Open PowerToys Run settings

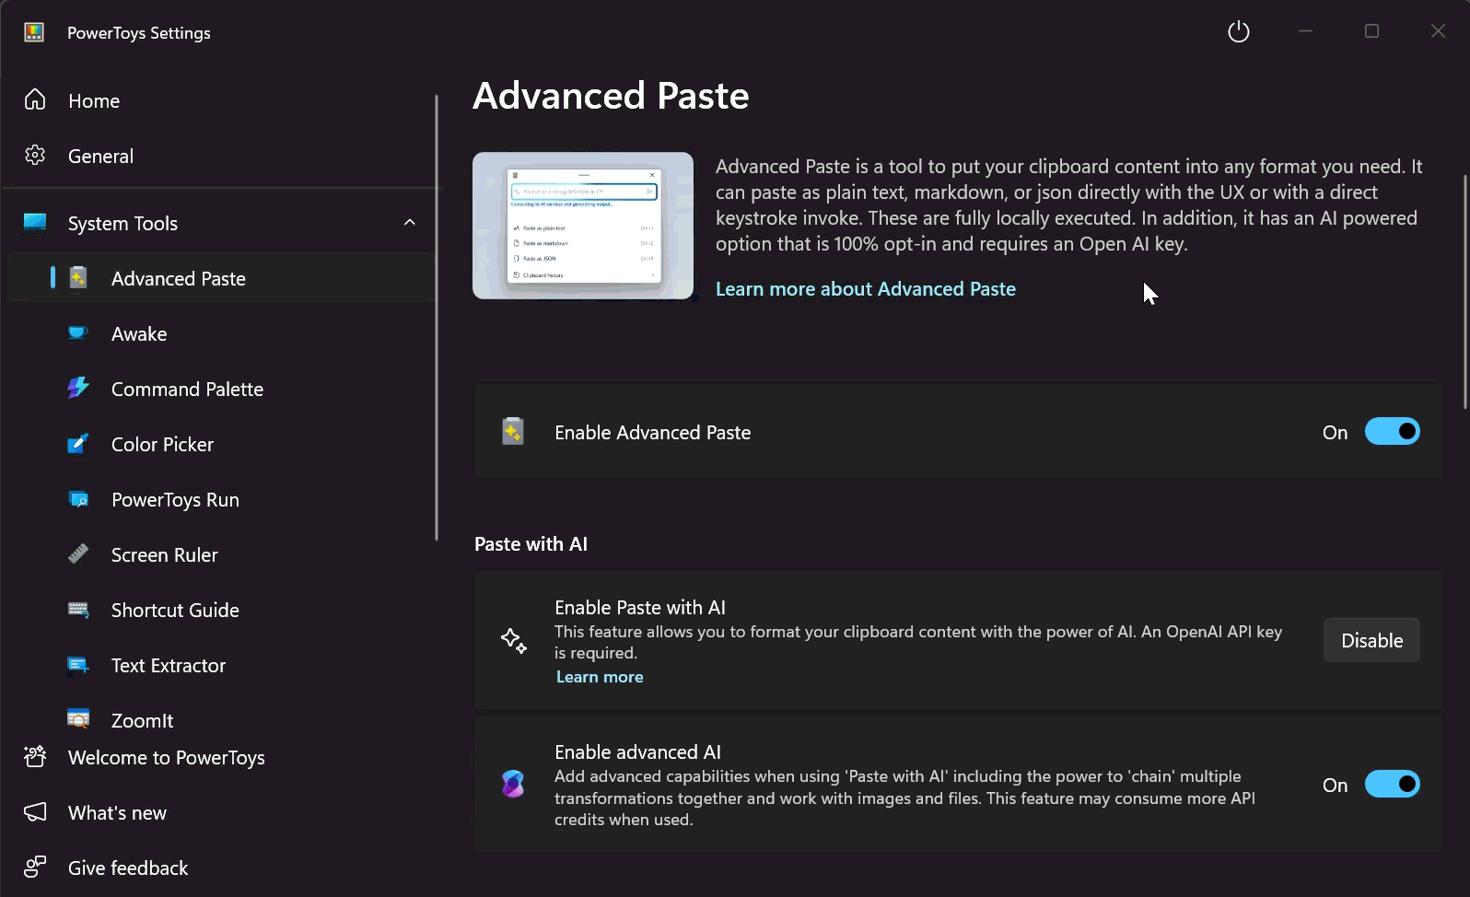pos(221,499)
